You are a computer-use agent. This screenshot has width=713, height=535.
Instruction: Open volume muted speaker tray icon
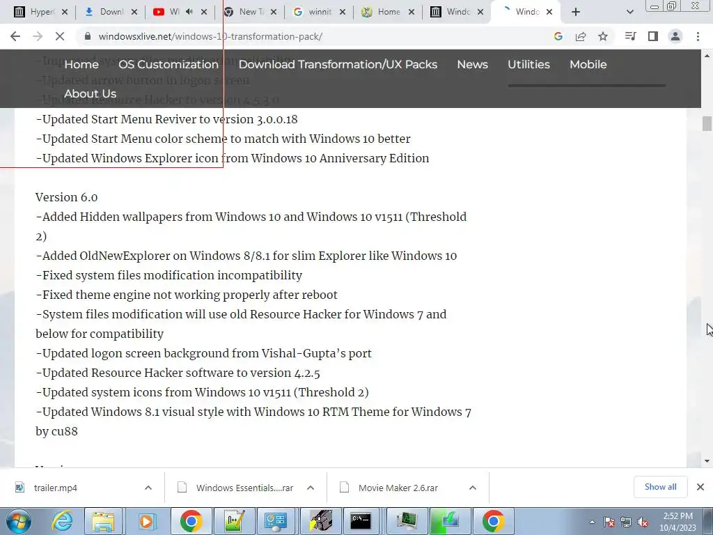[x=643, y=522]
